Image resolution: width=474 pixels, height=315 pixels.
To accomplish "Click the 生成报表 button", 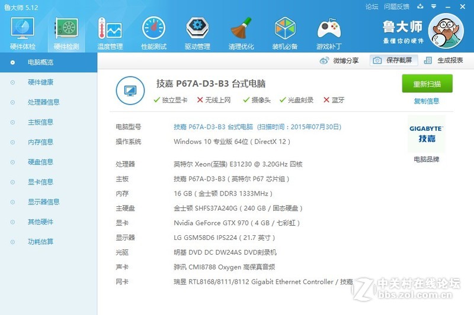I will click(x=443, y=61).
